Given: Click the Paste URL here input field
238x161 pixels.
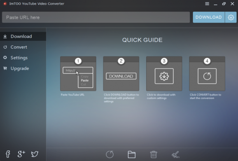Looking at the screenshot, I should 96,17.
